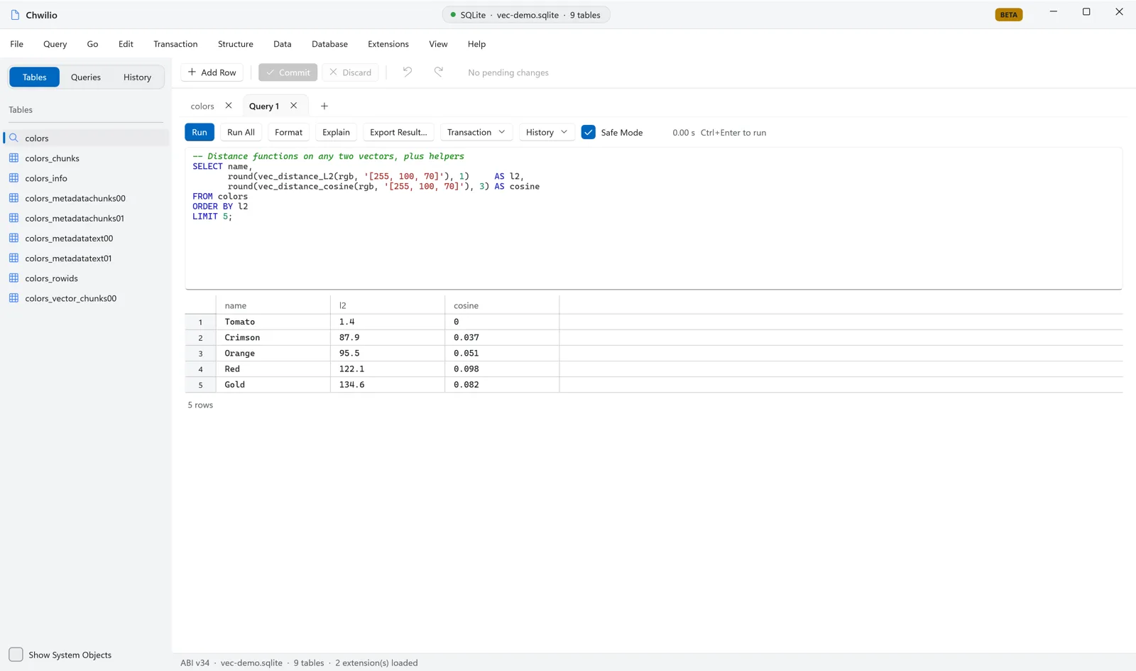Click the Discard button
Viewport: 1136px width, 671px height.
click(x=351, y=72)
